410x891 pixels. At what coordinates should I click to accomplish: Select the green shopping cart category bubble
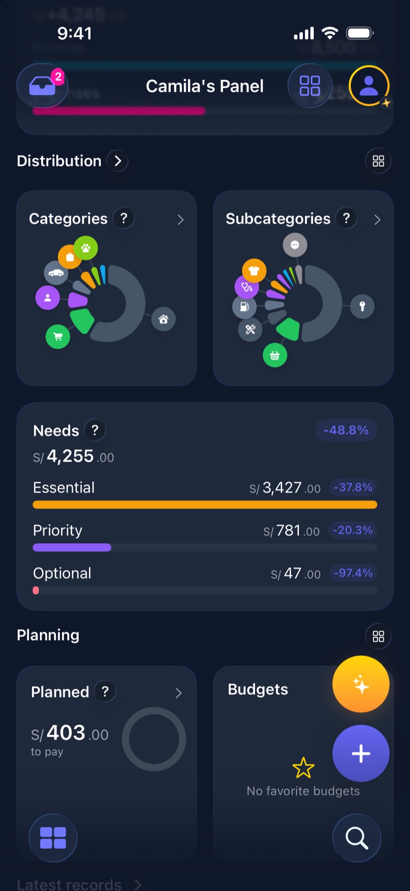[58, 337]
